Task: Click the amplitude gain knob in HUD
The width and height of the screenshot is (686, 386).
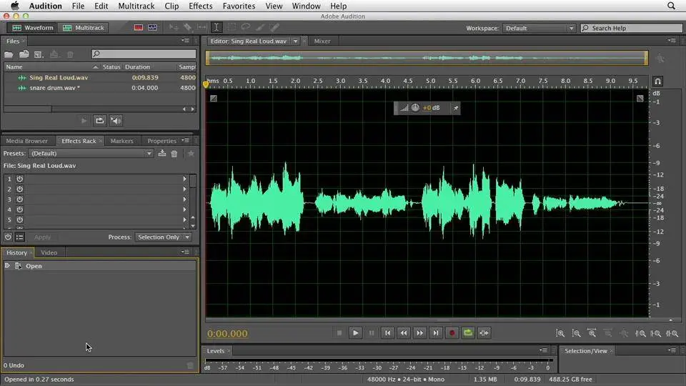Action: click(415, 108)
